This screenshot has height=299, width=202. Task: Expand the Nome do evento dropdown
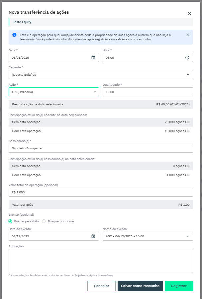[x=187, y=236]
